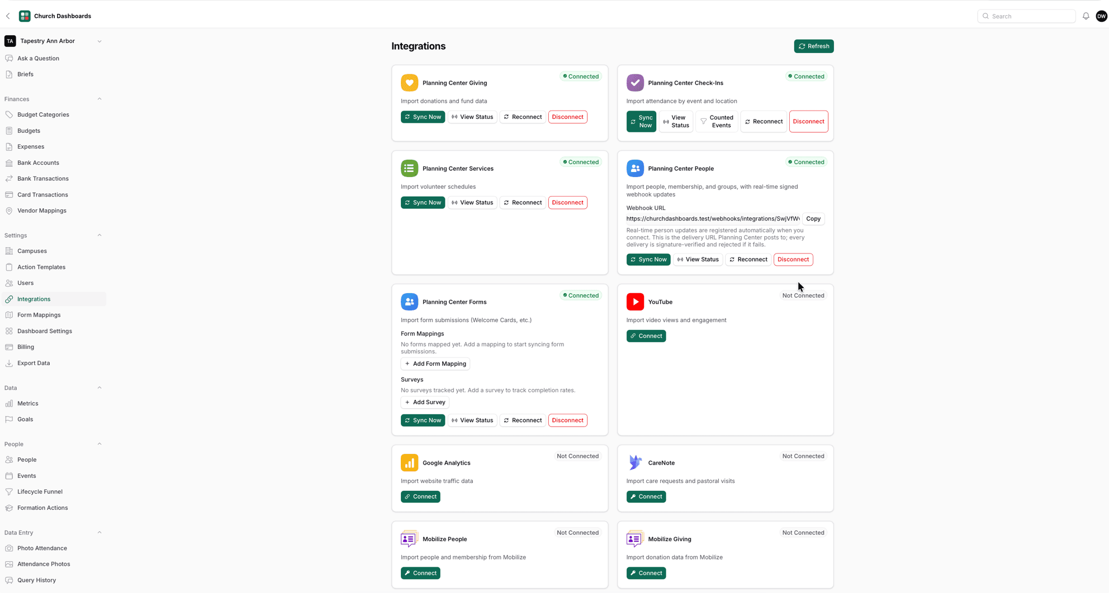The image size is (1109, 593).
Task: Click the Google Analytics bar chart icon
Action: coord(409,463)
